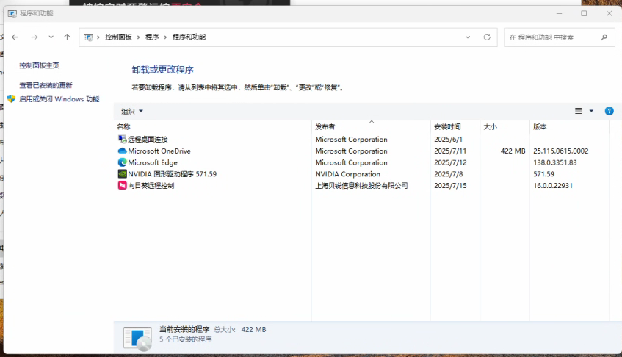This screenshot has height=357, width=622.
Task: Maximize the 程序和功能 window
Action: point(584,13)
